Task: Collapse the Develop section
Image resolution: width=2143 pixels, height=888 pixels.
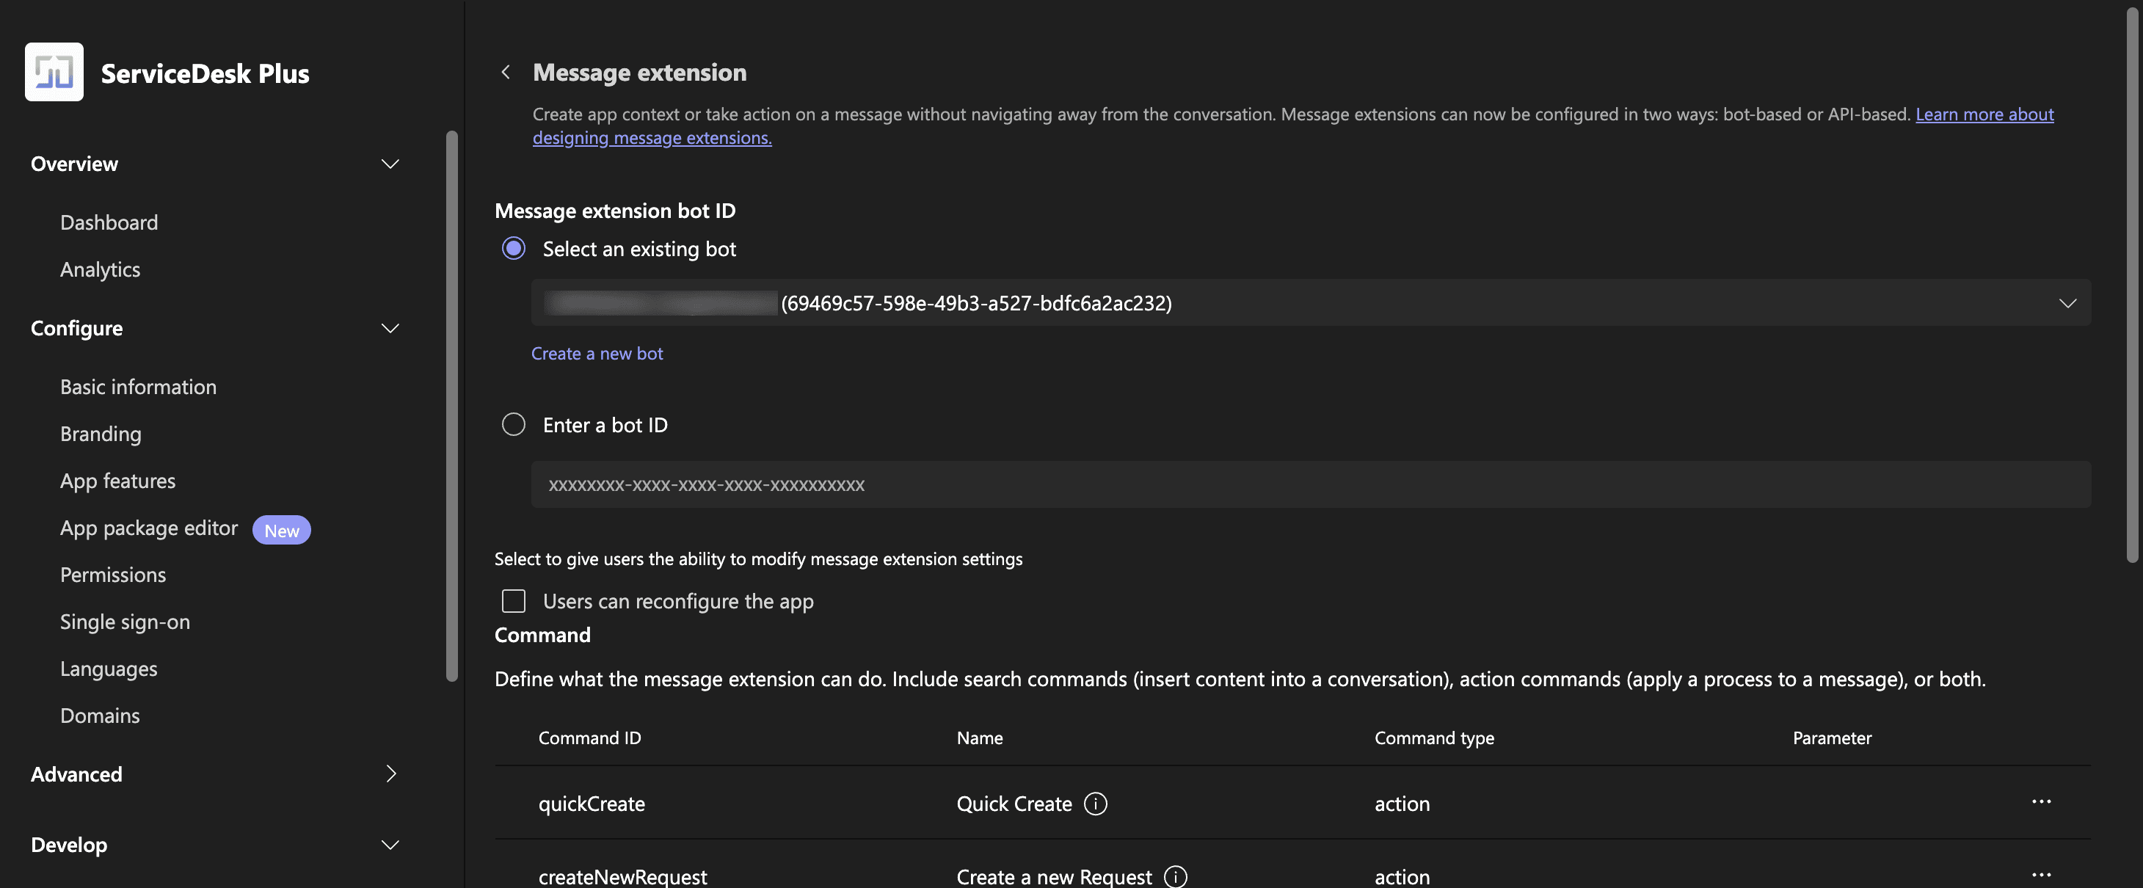Action: coord(389,845)
